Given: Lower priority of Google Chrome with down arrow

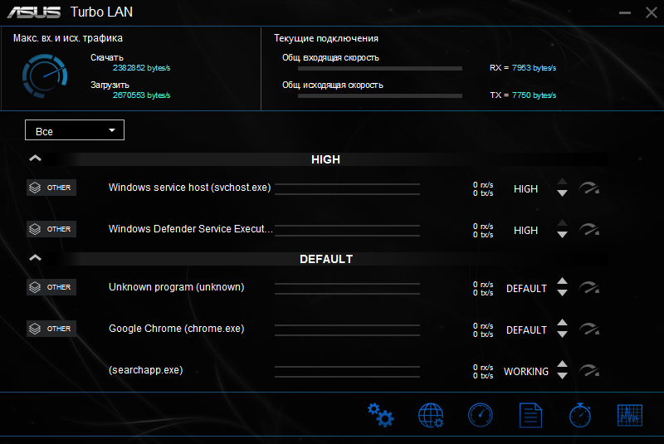Looking at the screenshot, I should [562, 334].
